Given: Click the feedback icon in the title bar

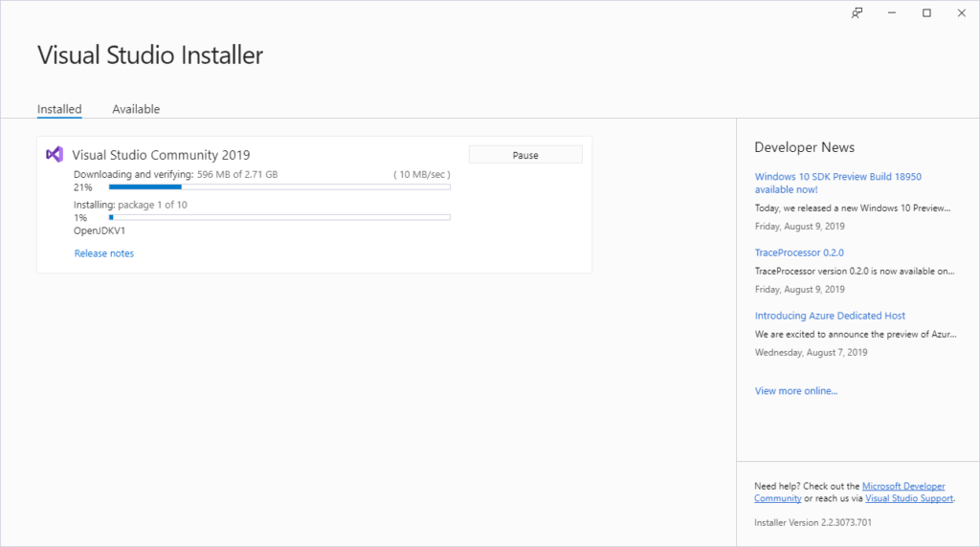Looking at the screenshot, I should point(857,13).
